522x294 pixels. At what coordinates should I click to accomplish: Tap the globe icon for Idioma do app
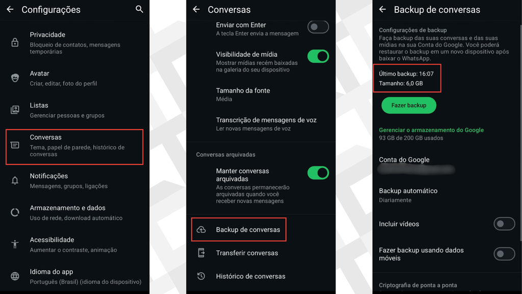(15, 276)
